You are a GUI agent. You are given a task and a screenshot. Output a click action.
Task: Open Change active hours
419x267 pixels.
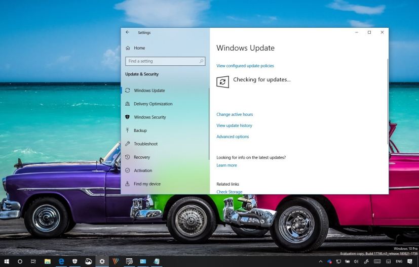[235, 114]
